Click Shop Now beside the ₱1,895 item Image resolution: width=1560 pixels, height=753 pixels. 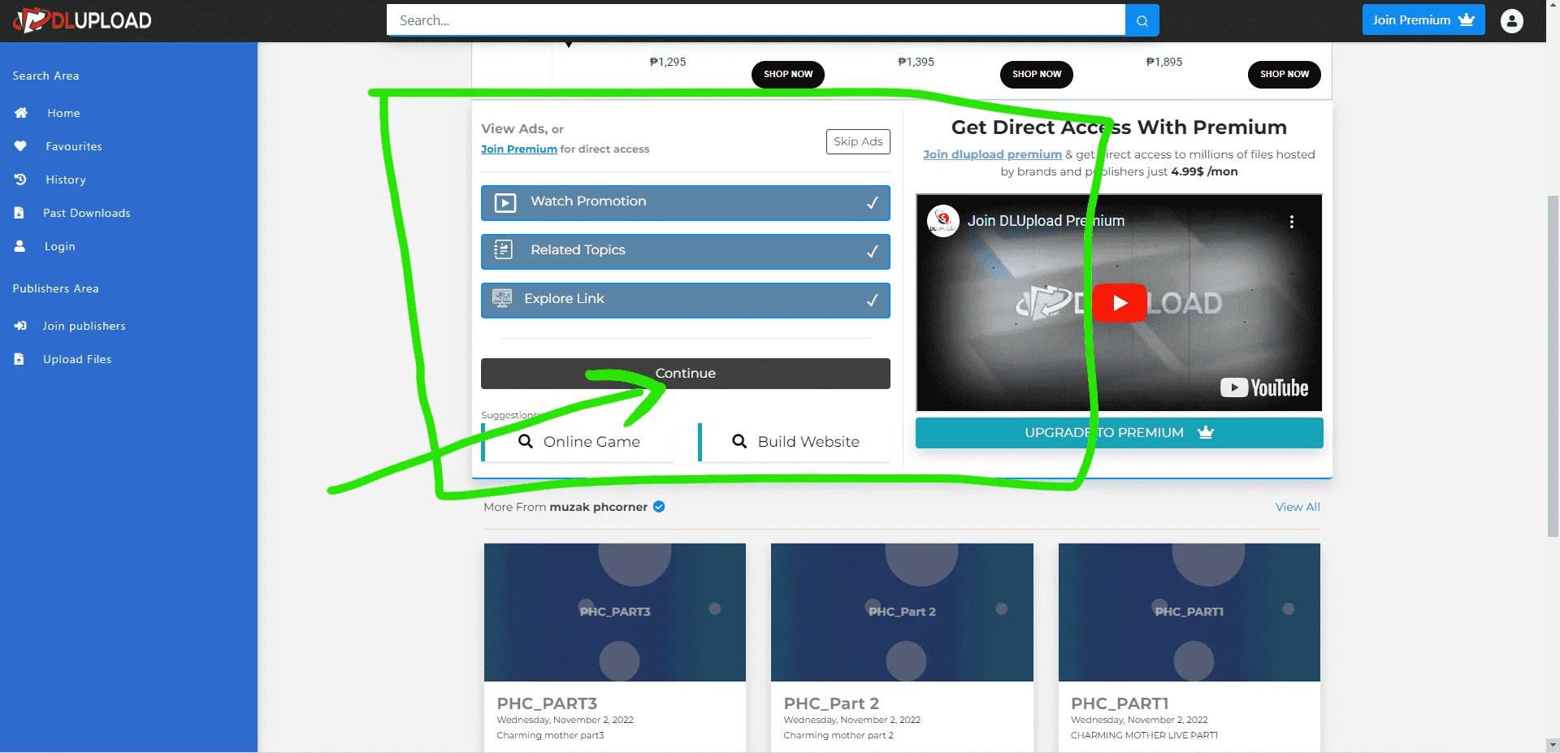pyautogui.click(x=1285, y=74)
